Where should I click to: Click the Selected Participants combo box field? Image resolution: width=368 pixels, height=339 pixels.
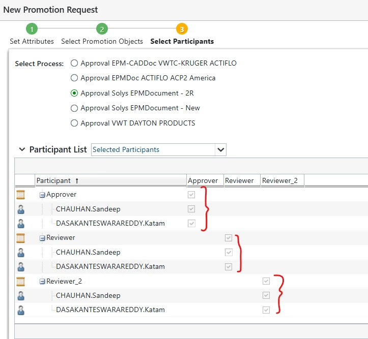click(159, 150)
